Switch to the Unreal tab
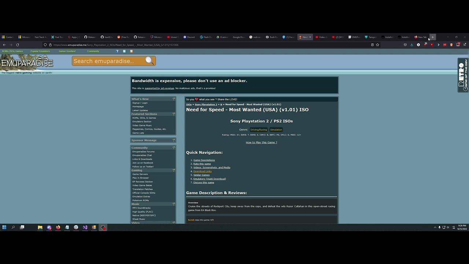Image resolution: width=469 pixels, height=264 pixels. pyautogui.click(x=172, y=37)
